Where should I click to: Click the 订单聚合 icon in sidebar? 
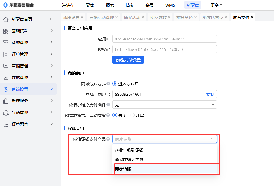coord(6,124)
